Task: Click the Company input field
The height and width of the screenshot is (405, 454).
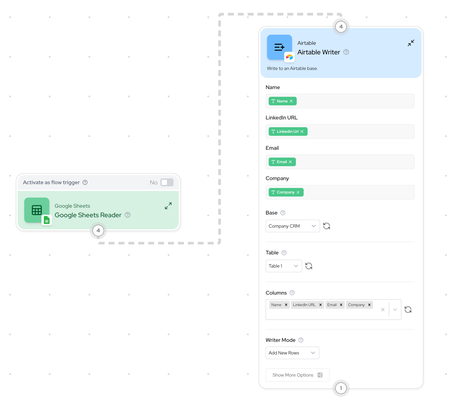Action: [340, 192]
